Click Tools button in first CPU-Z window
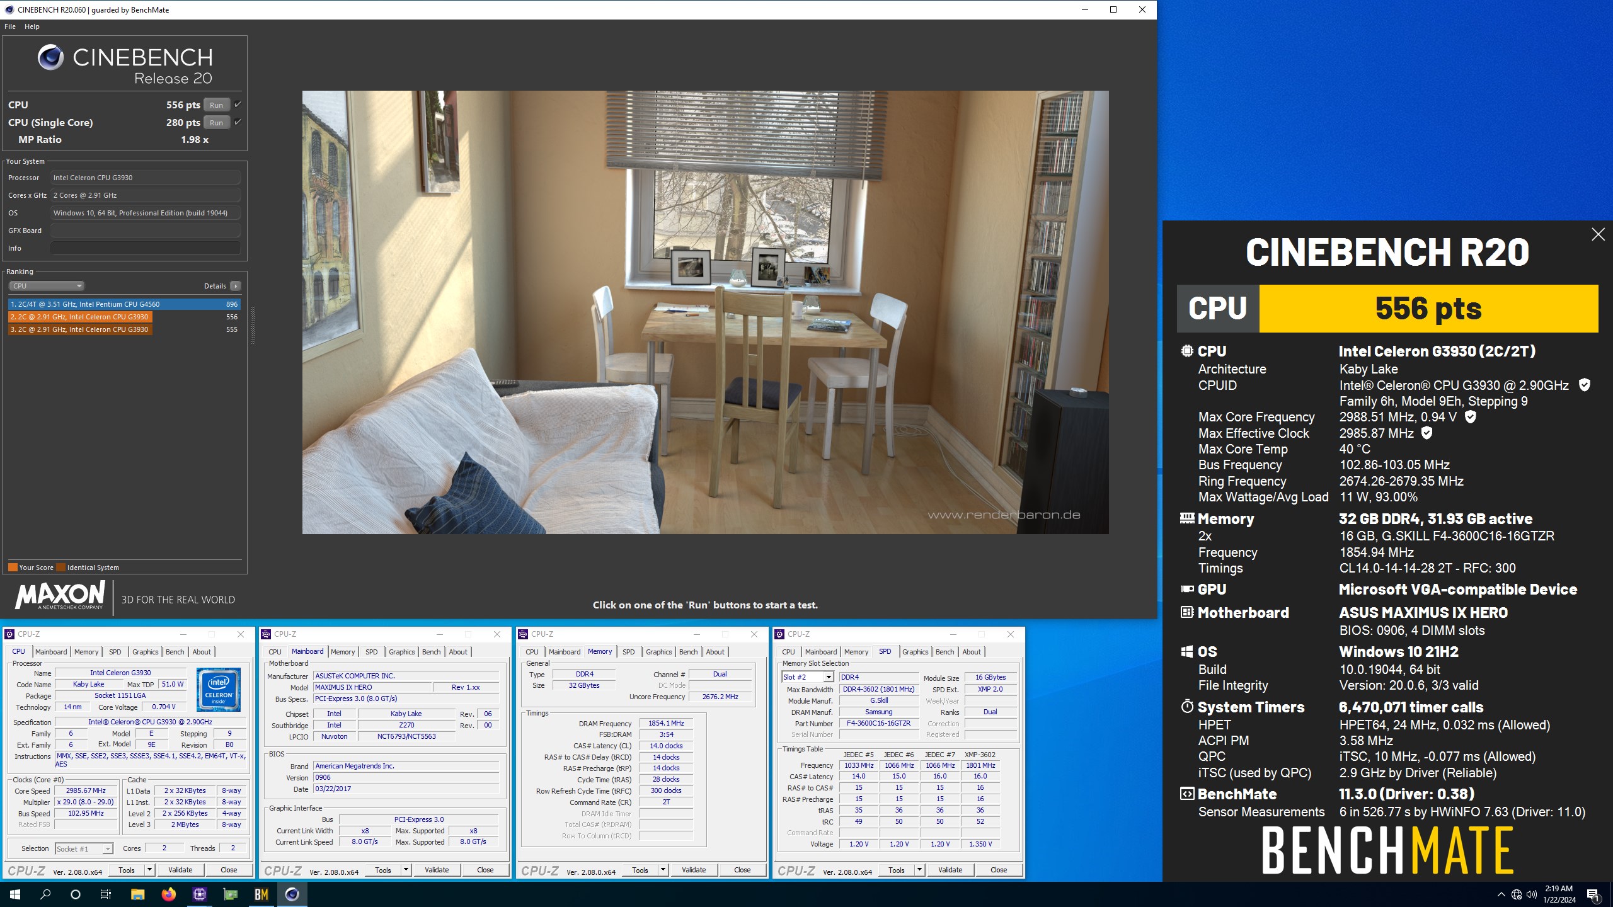 click(127, 870)
